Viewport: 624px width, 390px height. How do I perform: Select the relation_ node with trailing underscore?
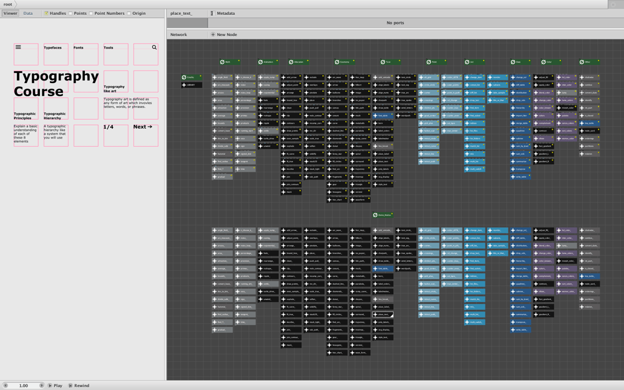click(590, 307)
